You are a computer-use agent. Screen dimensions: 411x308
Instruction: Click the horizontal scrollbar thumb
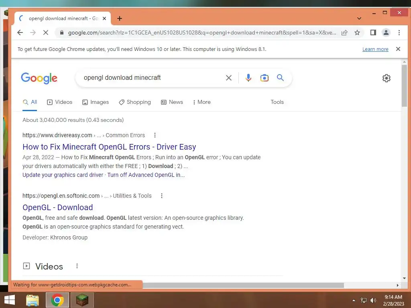[x=243, y=285]
